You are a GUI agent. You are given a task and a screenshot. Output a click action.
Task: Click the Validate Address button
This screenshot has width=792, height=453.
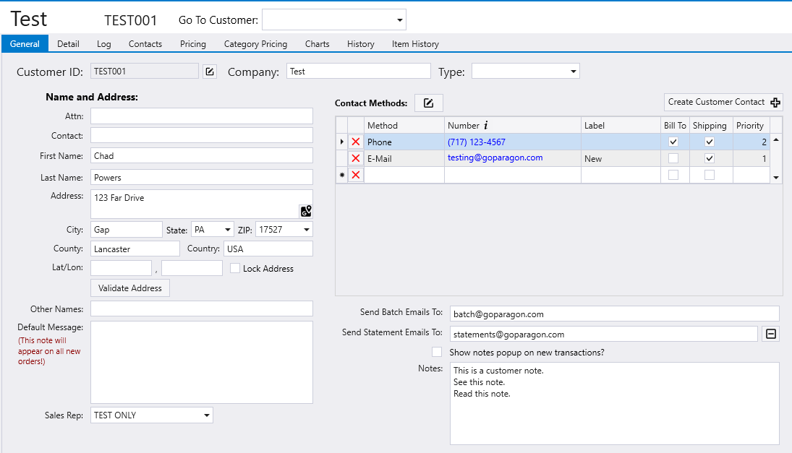tap(130, 288)
